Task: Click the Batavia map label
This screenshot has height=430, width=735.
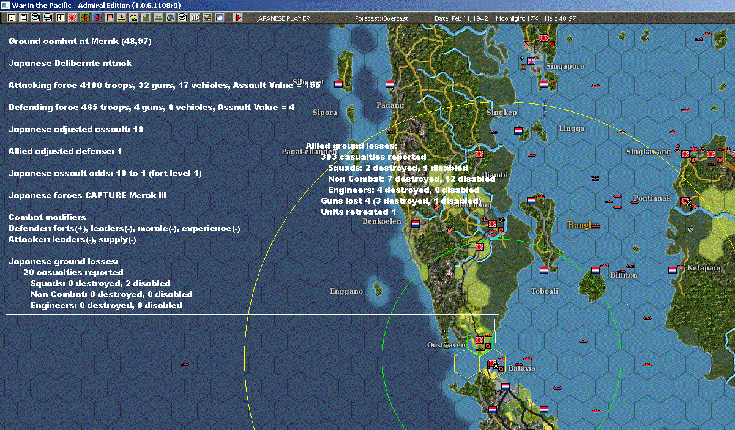Action: [x=521, y=368]
